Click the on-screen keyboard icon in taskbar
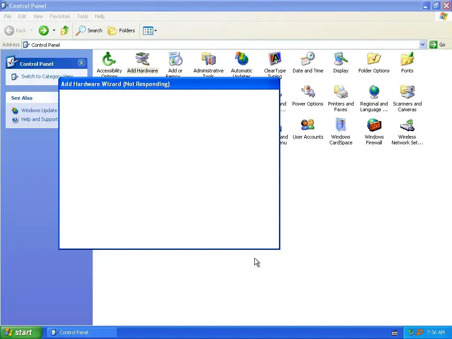Viewport: 452px width, 339px height. (395, 333)
